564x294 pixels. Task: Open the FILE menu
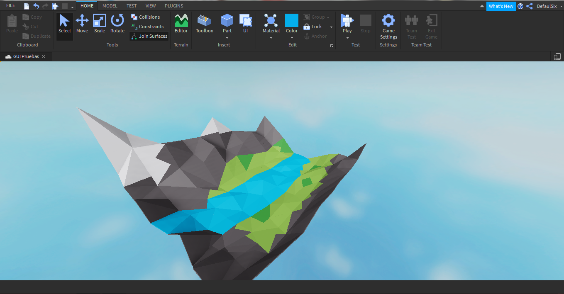tap(11, 6)
